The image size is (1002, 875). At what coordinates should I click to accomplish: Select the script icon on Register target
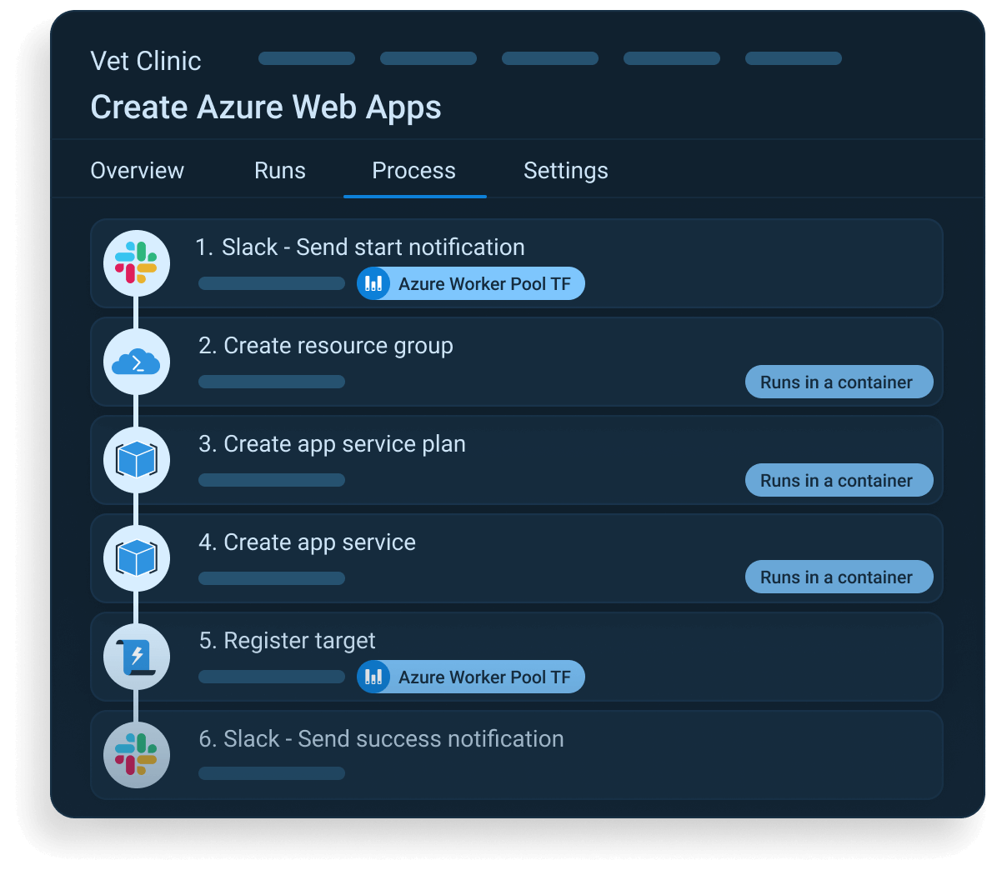136,657
